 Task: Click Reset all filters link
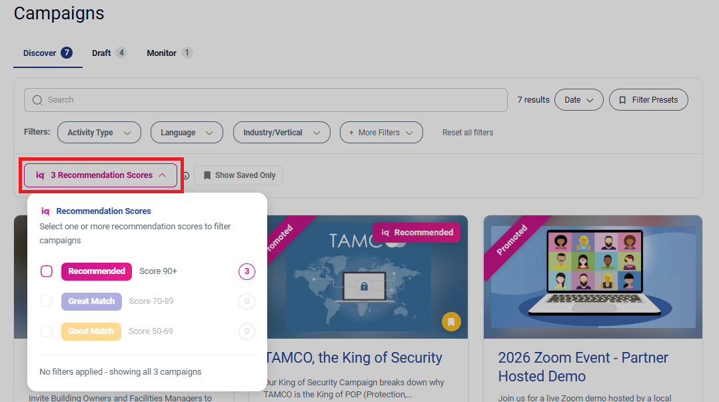(x=468, y=133)
